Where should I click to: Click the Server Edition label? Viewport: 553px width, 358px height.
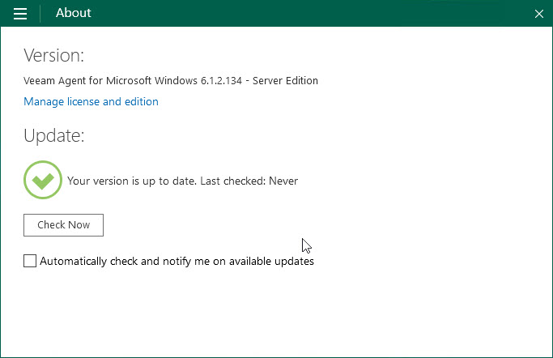pos(286,81)
